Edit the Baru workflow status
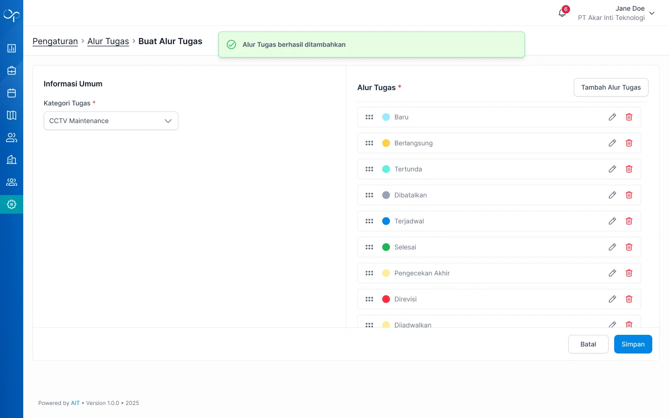 [x=612, y=117]
